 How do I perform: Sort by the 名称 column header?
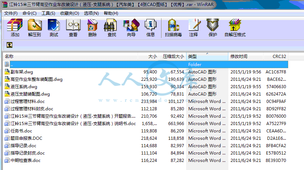(x=71, y=56)
